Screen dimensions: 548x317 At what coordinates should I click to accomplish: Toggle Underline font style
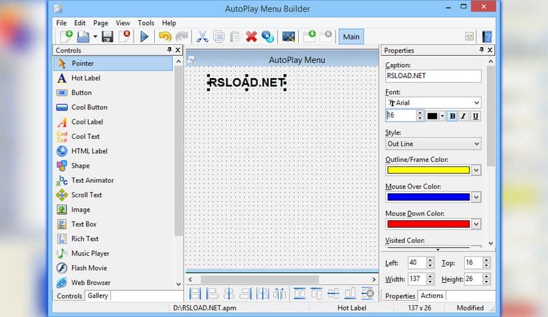(475, 117)
